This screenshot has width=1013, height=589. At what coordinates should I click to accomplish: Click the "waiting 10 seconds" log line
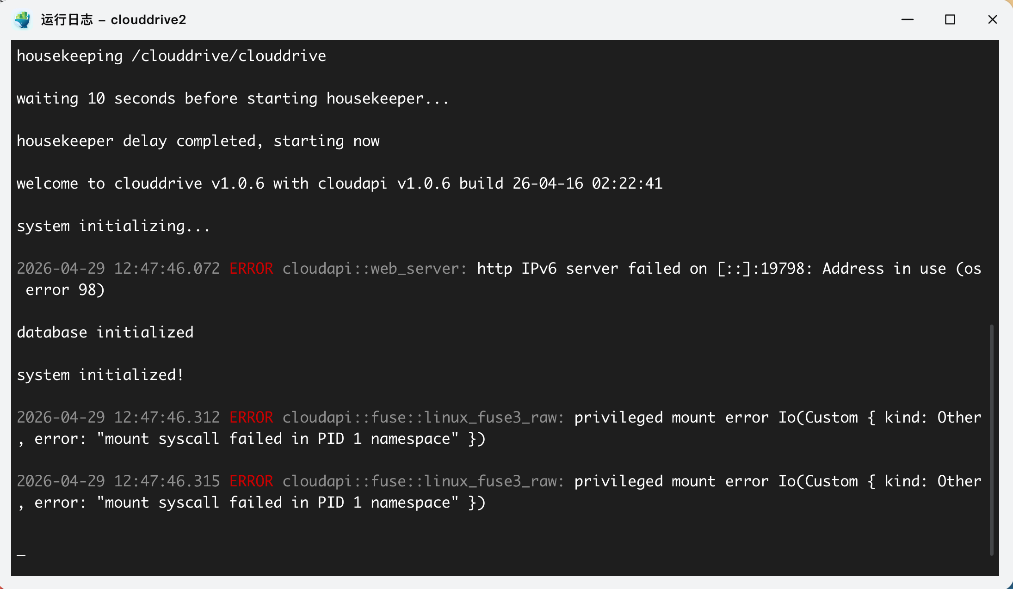[x=233, y=98]
